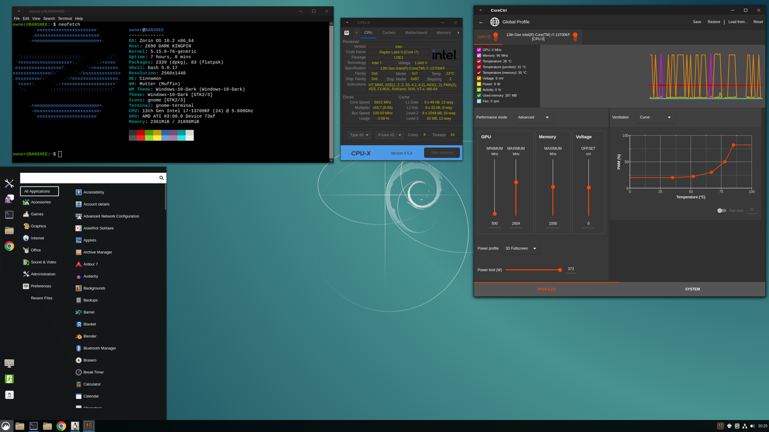Launch Audacity from the menu
Image resolution: width=769 pixels, height=432 pixels.
pyautogui.click(x=87, y=276)
